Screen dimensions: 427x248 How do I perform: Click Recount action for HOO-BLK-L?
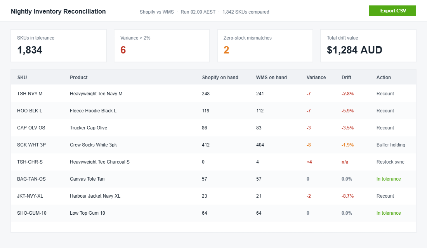coord(385,111)
